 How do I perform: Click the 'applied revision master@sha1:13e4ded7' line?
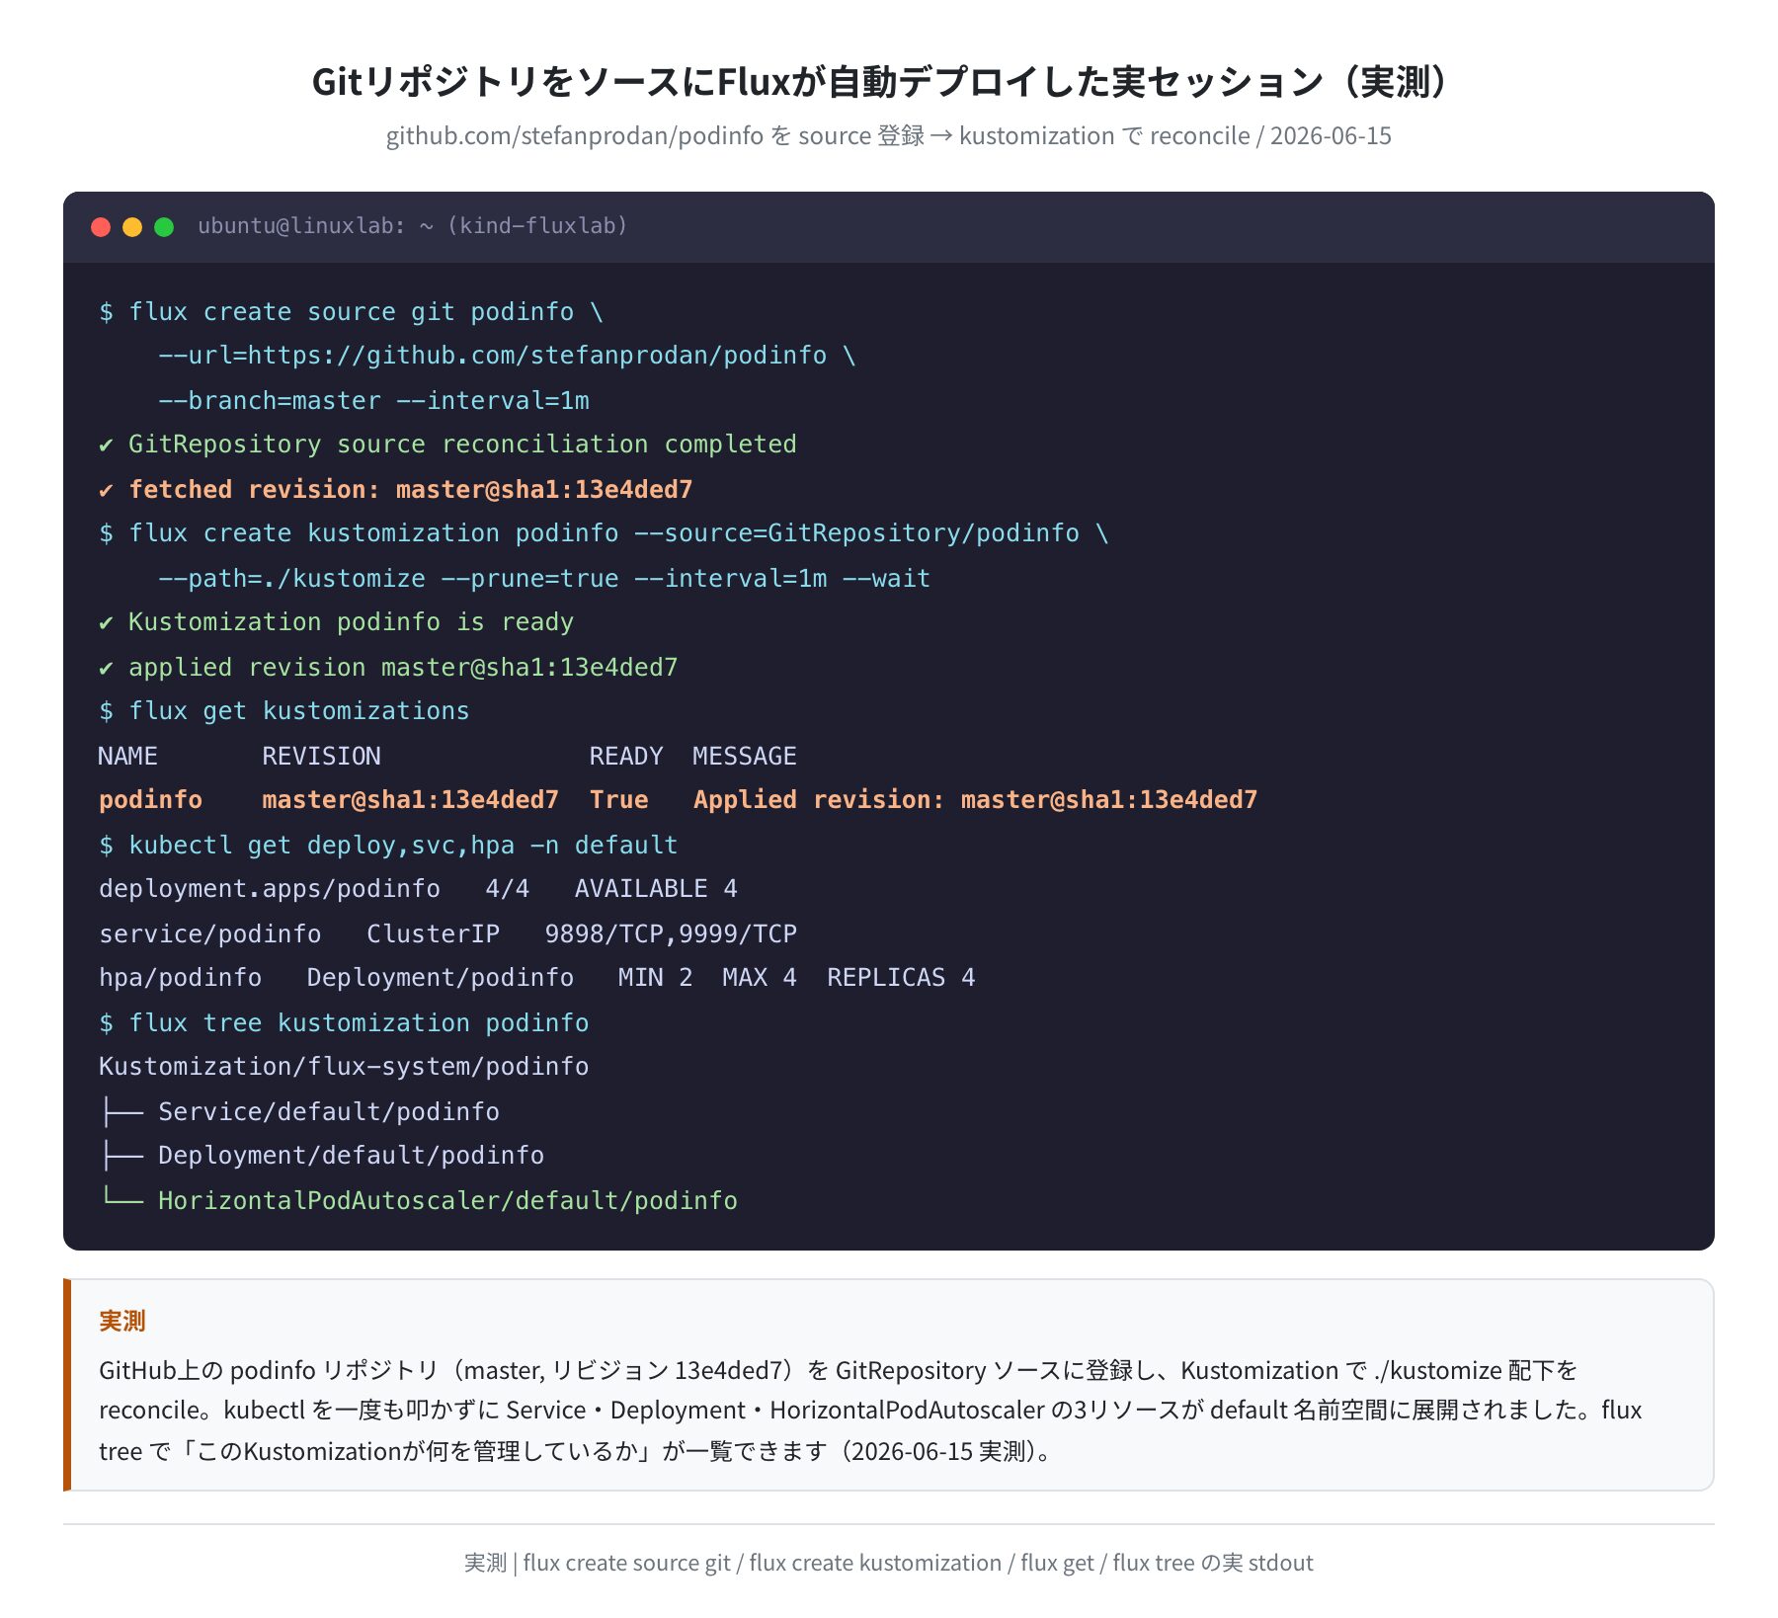[388, 668]
